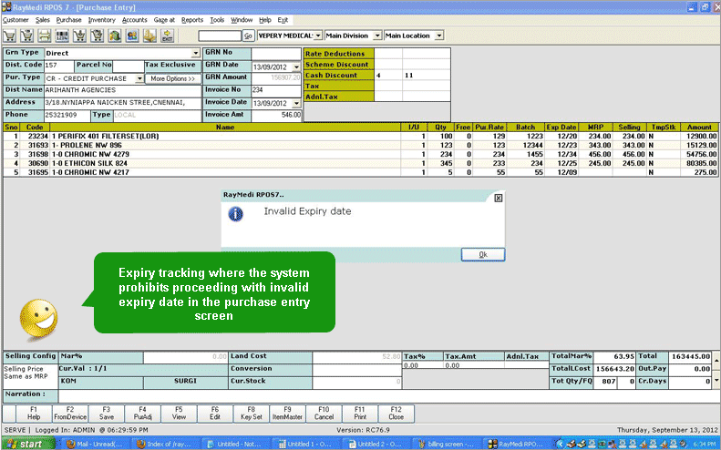Click the F5 View button
The width and height of the screenshot is (721, 450).
[179, 414]
